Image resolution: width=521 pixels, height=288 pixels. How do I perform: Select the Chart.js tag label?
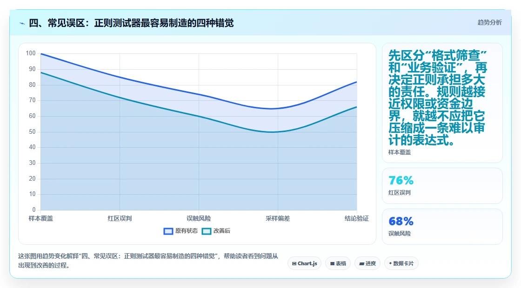coord(307,263)
